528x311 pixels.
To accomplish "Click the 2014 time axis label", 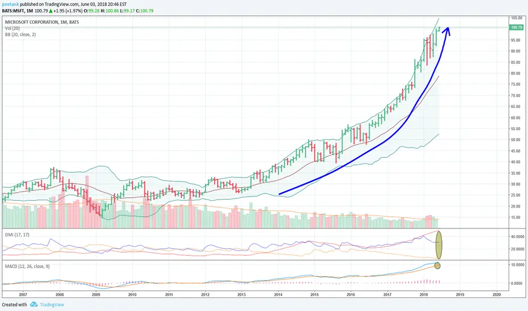I will (x=278, y=295).
